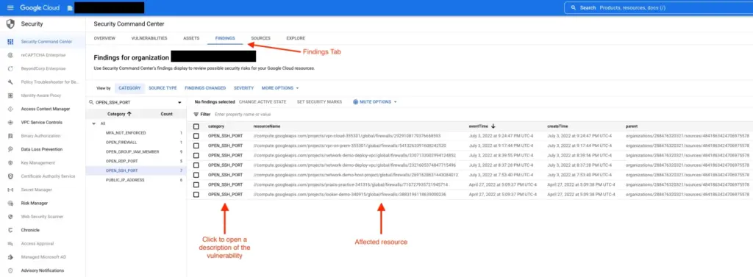Switch to the Vulnerabilities tab
This screenshot has height=277, width=753.
(x=149, y=38)
